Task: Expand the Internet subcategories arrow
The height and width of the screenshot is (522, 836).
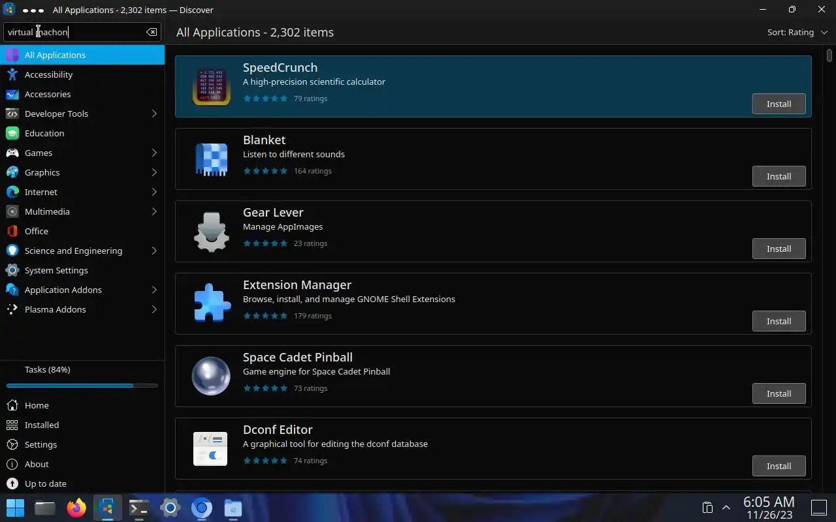Action: [154, 192]
